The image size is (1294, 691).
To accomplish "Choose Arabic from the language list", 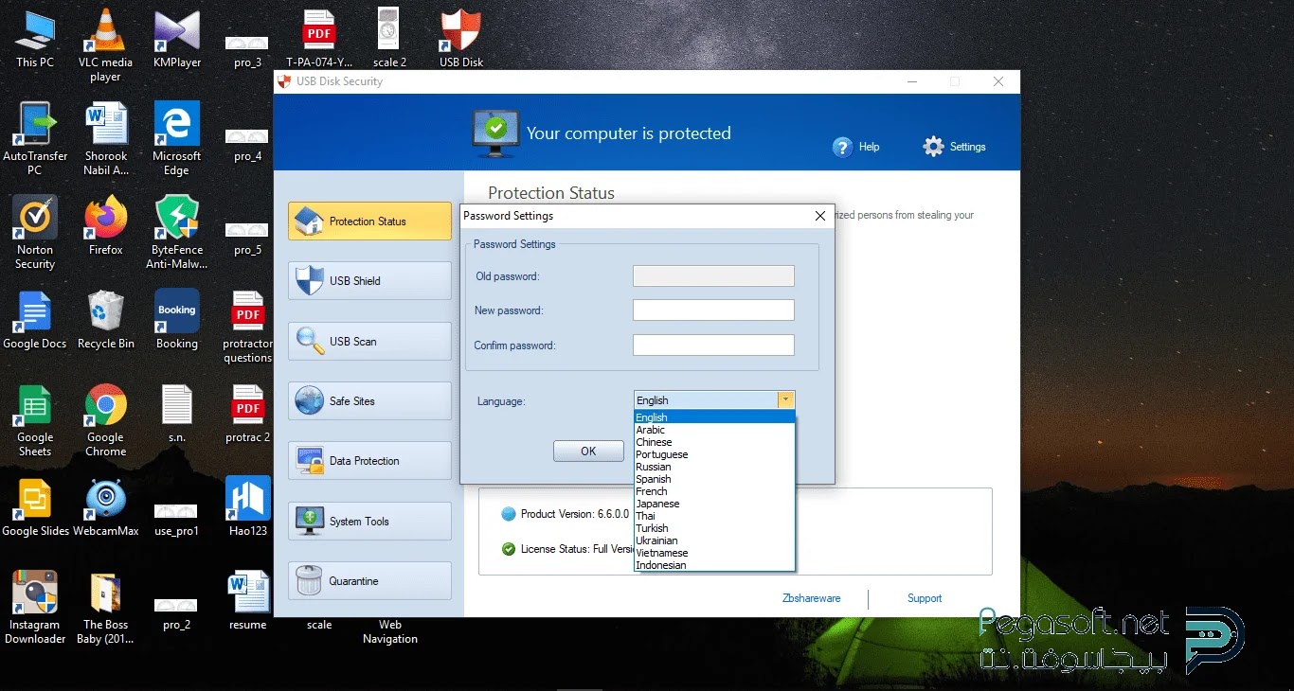I will [714, 430].
